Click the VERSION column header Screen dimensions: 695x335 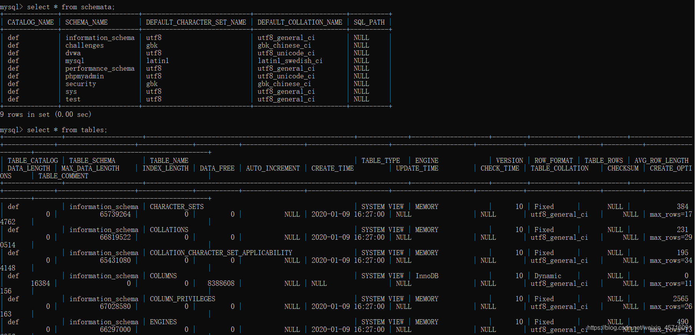pyautogui.click(x=510, y=161)
